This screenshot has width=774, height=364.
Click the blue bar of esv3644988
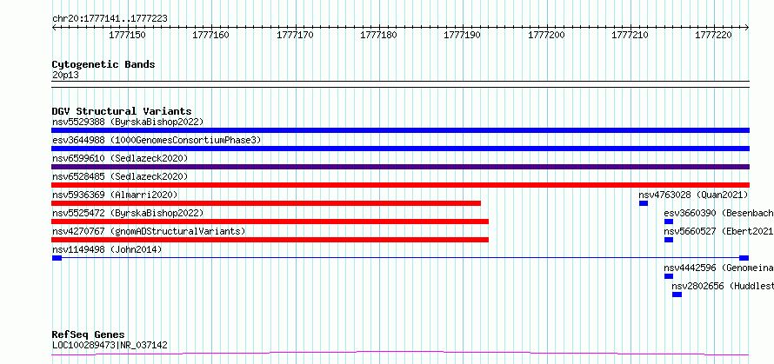click(400, 149)
